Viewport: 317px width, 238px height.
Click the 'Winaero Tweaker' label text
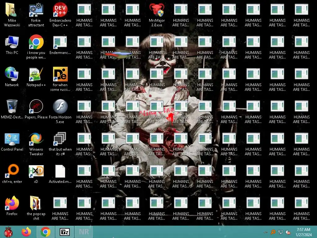(x=36, y=152)
